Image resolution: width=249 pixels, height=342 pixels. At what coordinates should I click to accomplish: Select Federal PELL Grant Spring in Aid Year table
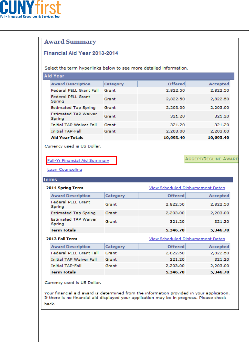(70, 99)
